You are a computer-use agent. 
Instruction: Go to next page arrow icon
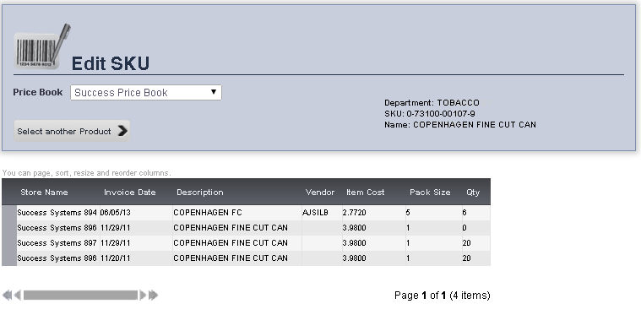tap(143, 295)
